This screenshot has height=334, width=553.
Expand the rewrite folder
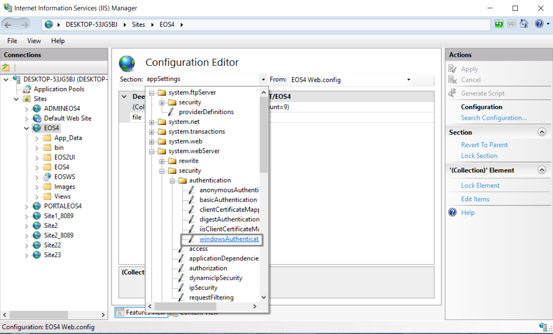coord(162,161)
